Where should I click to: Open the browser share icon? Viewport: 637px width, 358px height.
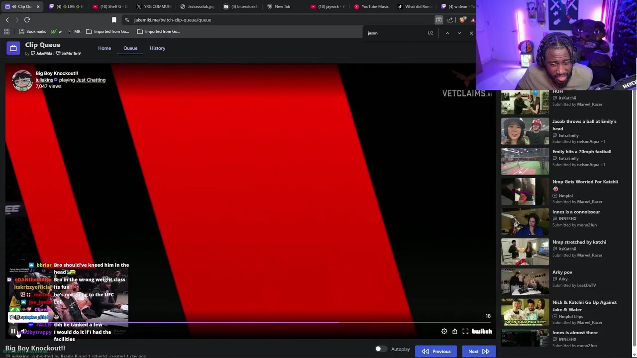[x=450, y=20]
